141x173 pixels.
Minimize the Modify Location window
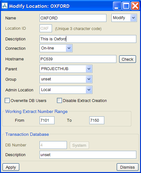(x=117, y=6)
